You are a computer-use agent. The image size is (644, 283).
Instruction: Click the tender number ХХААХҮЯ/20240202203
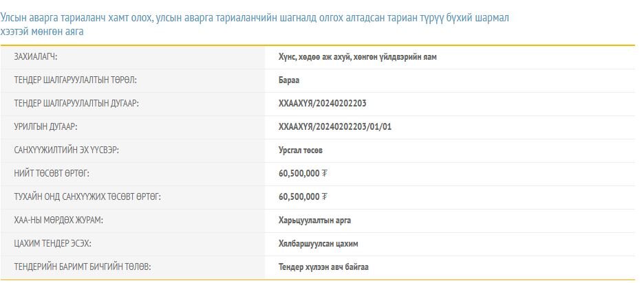[327, 104]
